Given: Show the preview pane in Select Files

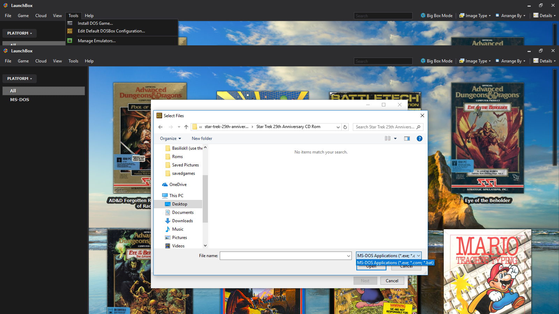Looking at the screenshot, I should click(x=407, y=139).
